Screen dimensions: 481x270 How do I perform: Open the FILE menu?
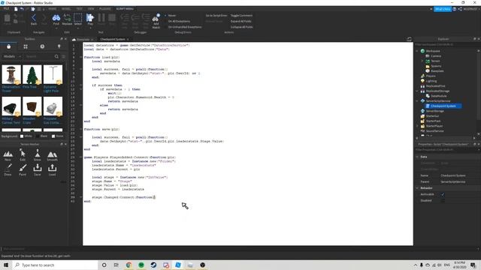[x=6, y=9]
